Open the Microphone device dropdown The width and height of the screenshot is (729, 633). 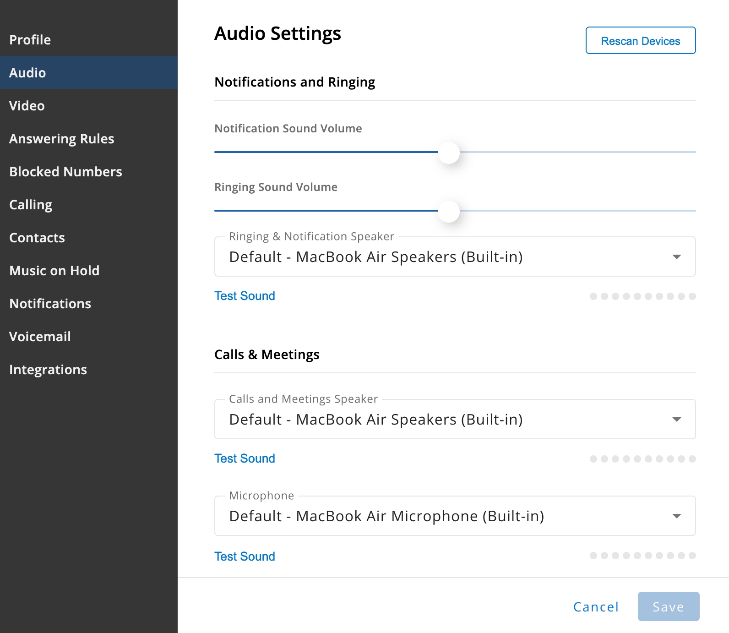tap(455, 516)
